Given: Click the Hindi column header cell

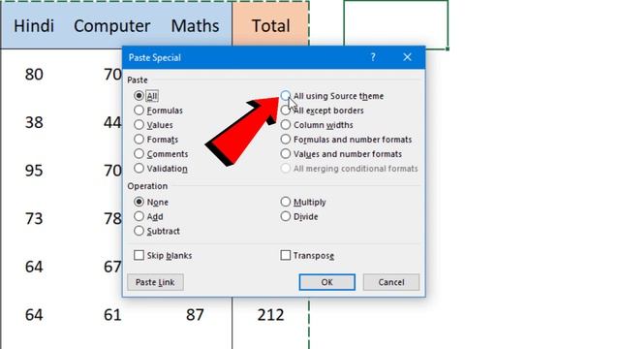Looking at the screenshot, I should [x=34, y=26].
